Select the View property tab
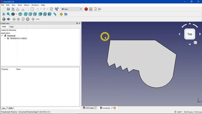 4,108
